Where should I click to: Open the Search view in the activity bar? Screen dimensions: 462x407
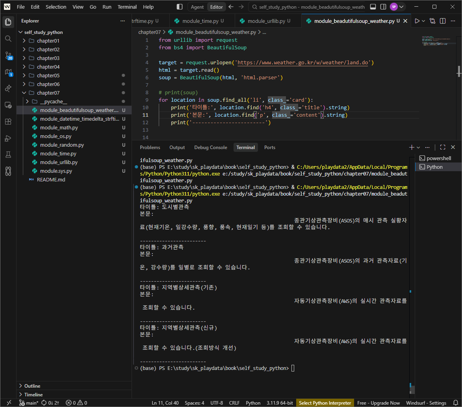pyautogui.click(x=8, y=39)
